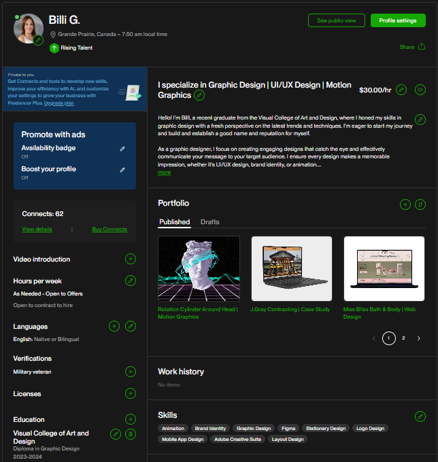The width and height of the screenshot is (438, 462).
Task: Click 'As Needed - Open to Offers' text
Action: [x=48, y=294]
